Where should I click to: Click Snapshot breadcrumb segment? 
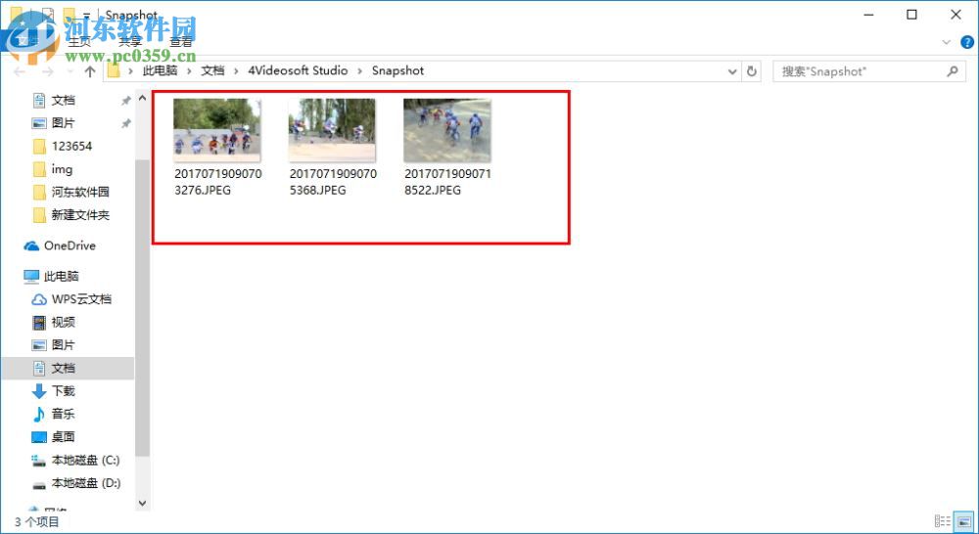tap(397, 70)
